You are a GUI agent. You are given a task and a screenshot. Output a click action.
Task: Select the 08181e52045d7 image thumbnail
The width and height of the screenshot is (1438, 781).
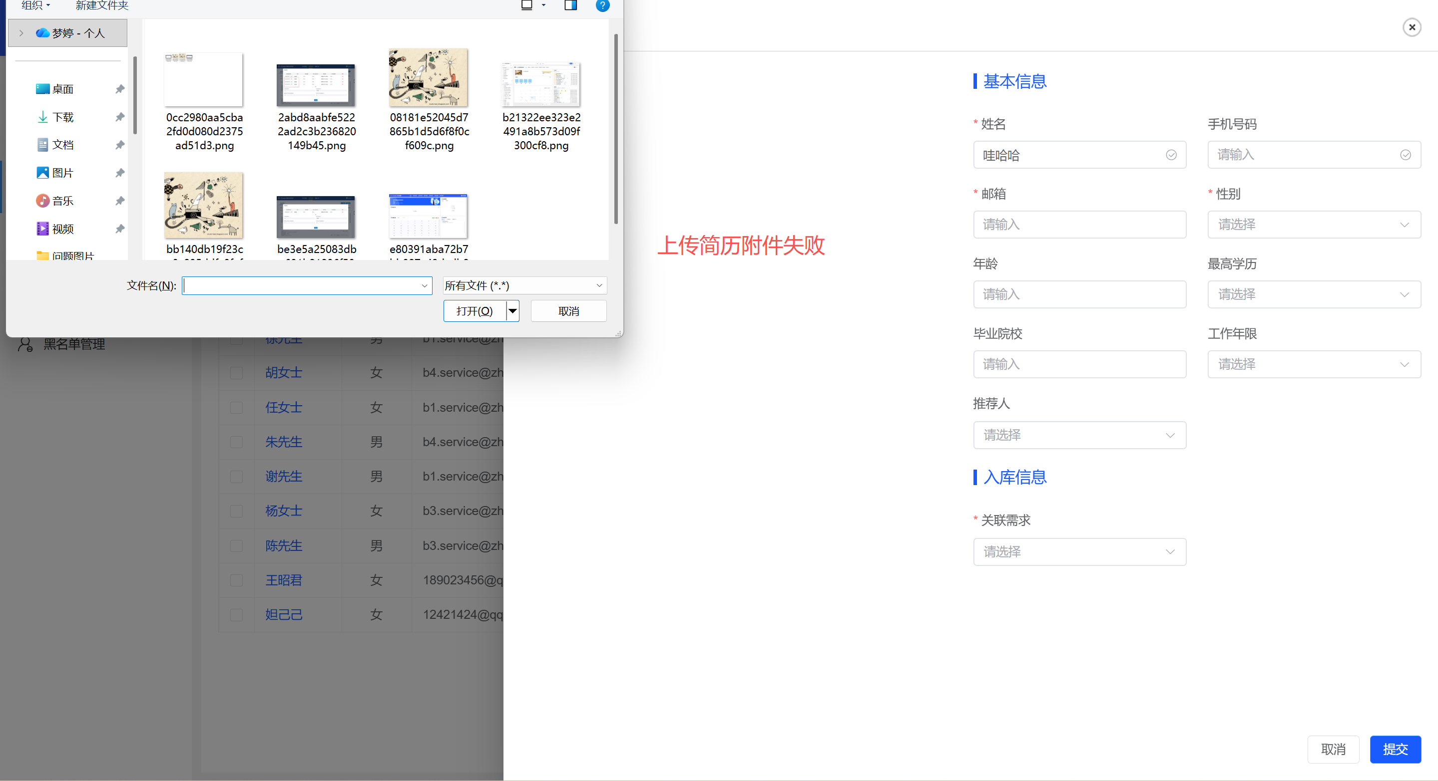(x=428, y=78)
